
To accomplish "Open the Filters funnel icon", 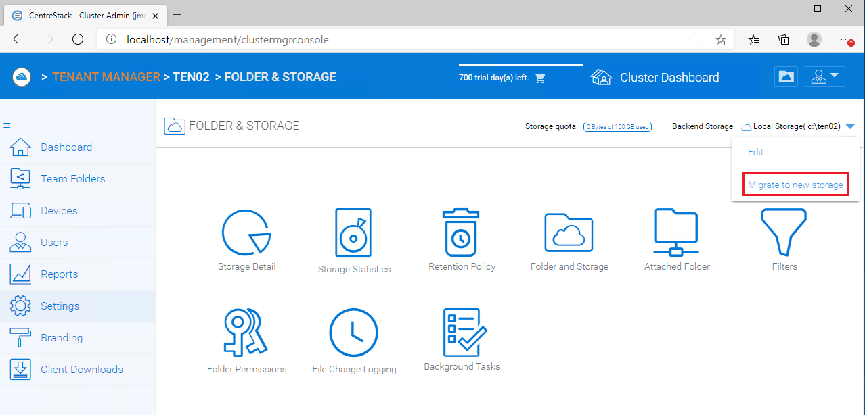I will click(x=784, y=233).
